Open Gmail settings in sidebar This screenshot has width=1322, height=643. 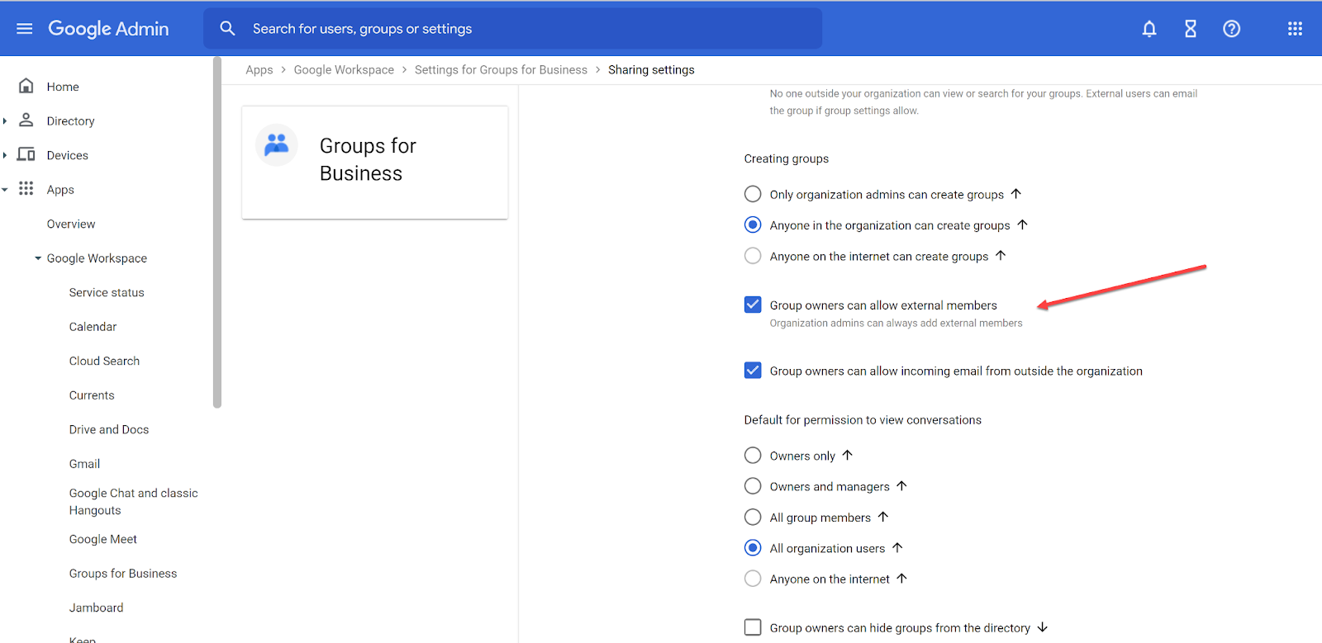(x=84, y=464)
